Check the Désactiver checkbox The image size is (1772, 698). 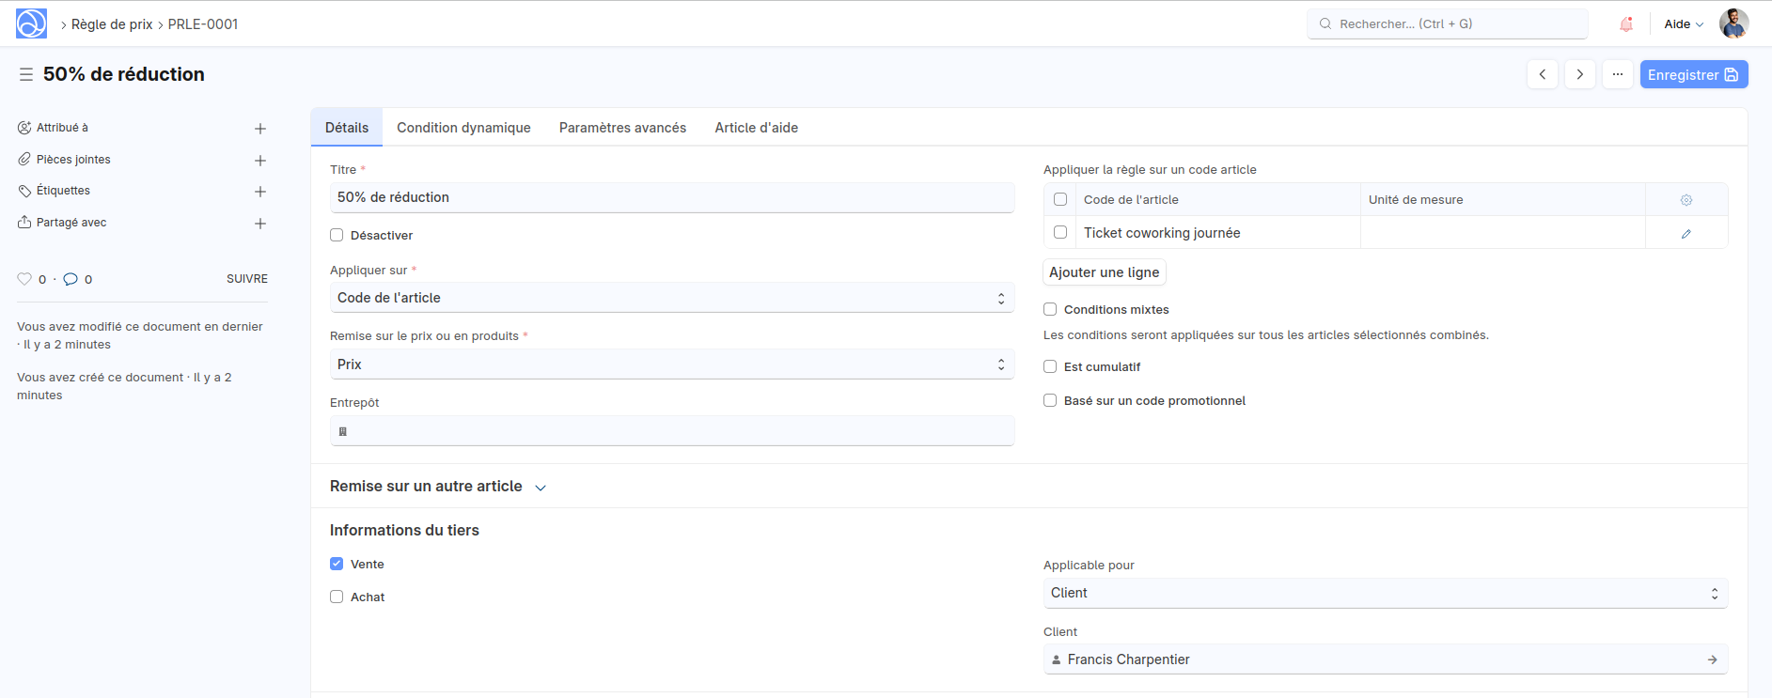(x=337, y=236)
